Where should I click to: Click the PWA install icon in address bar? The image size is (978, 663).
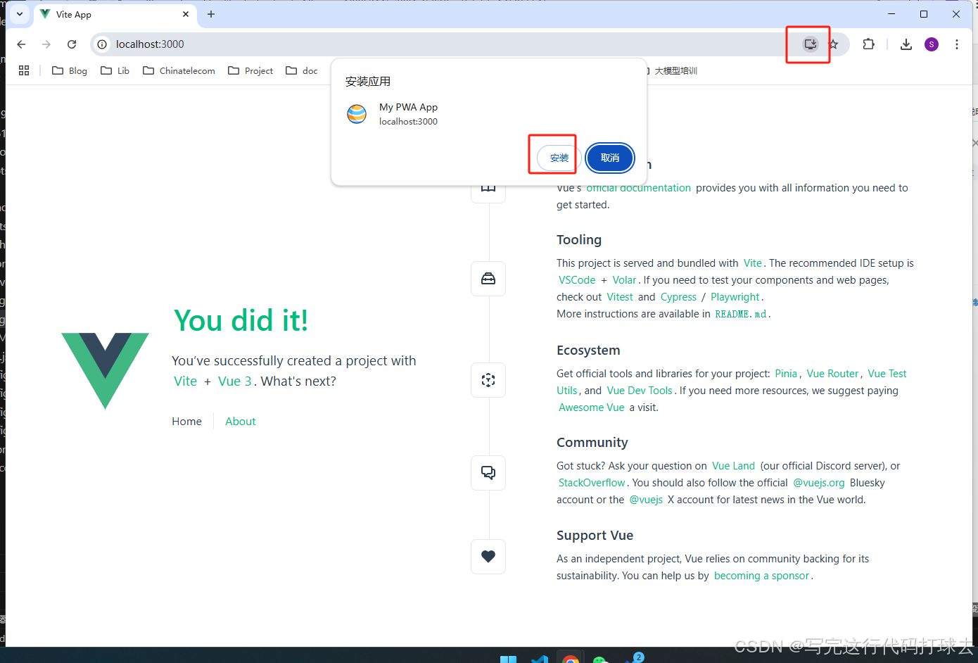(808, 44)
